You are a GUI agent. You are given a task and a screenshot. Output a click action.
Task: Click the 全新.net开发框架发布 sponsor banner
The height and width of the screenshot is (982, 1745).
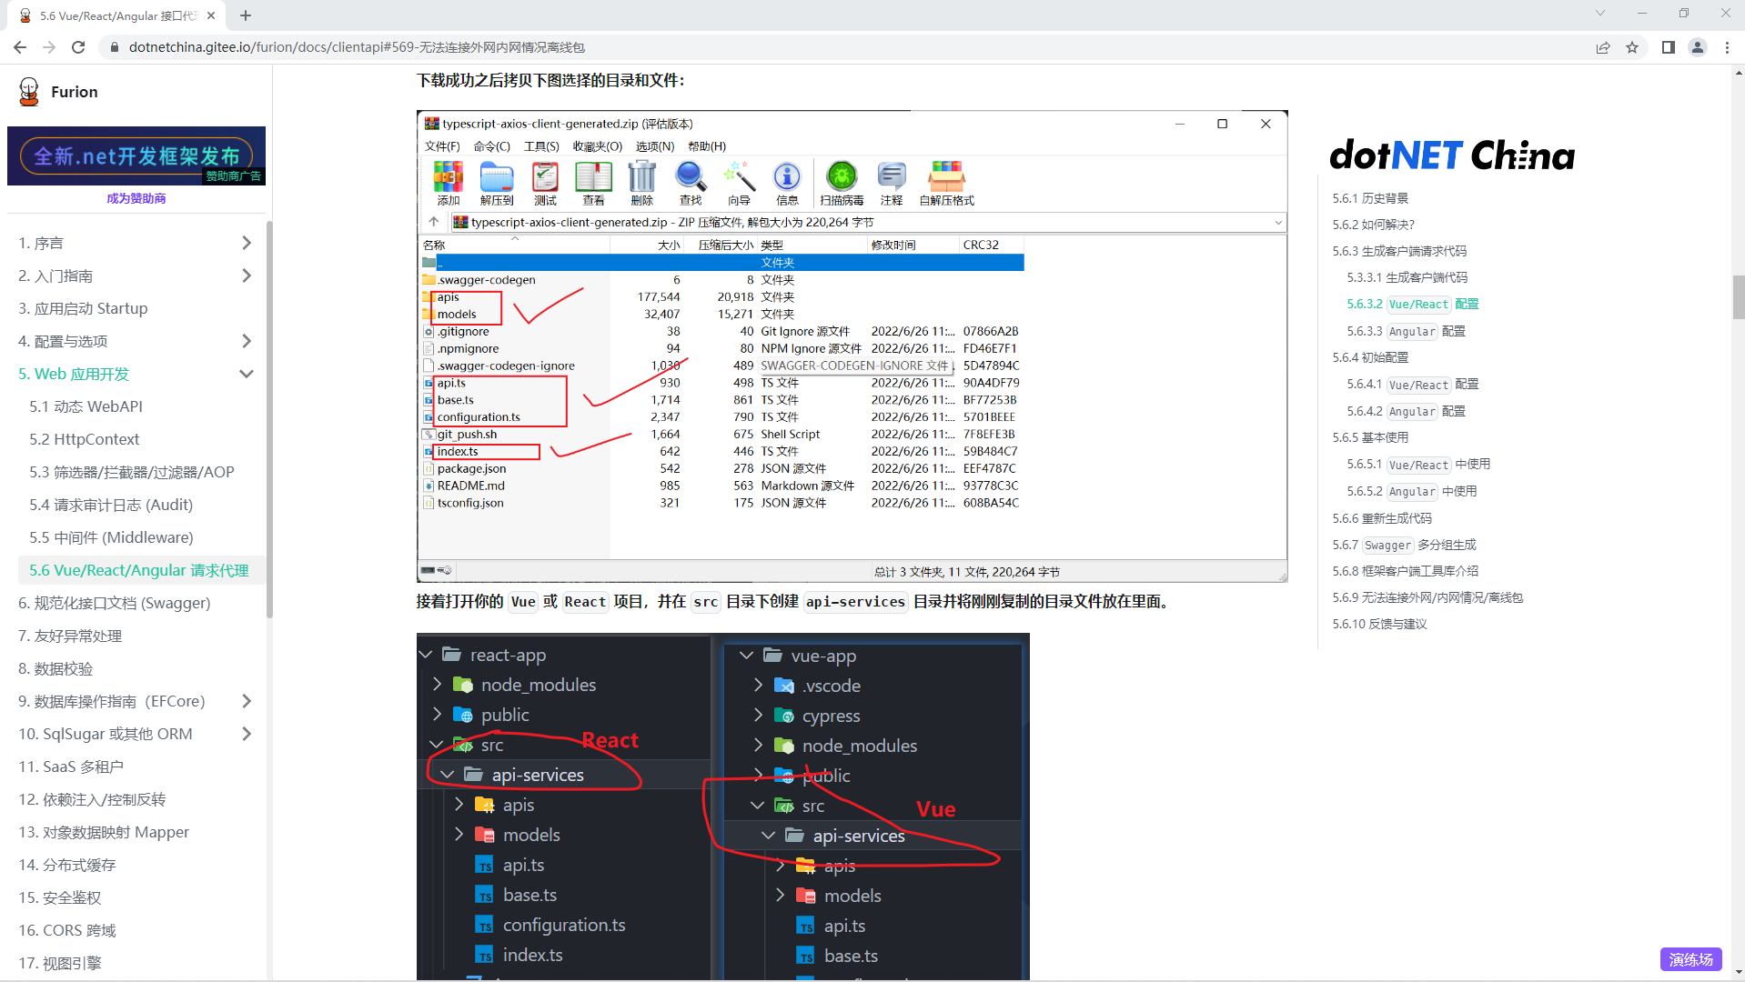pyautogui.click(x=136, y=155)
